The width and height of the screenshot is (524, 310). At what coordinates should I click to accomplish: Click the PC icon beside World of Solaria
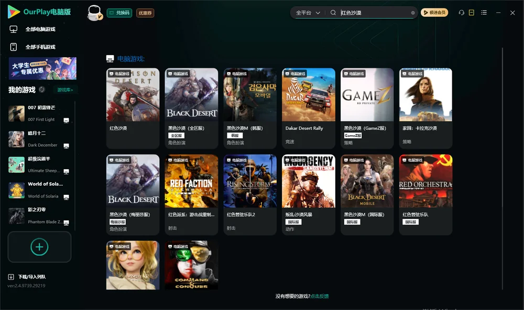pos(66,197)
